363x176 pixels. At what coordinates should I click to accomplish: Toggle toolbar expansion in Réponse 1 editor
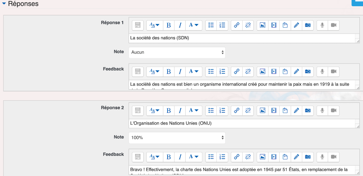pos(138,25)
